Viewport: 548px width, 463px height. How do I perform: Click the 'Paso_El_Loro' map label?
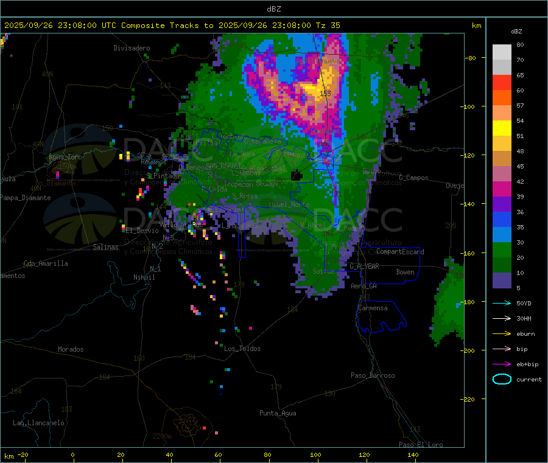[x=421, y=445]
